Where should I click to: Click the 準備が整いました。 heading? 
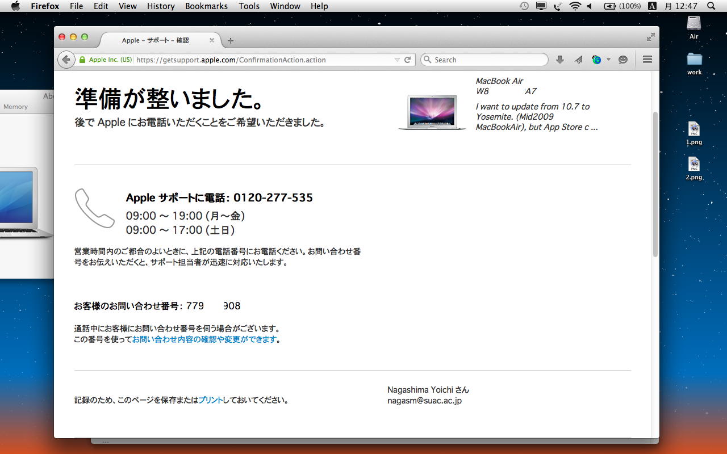[170, 99]
